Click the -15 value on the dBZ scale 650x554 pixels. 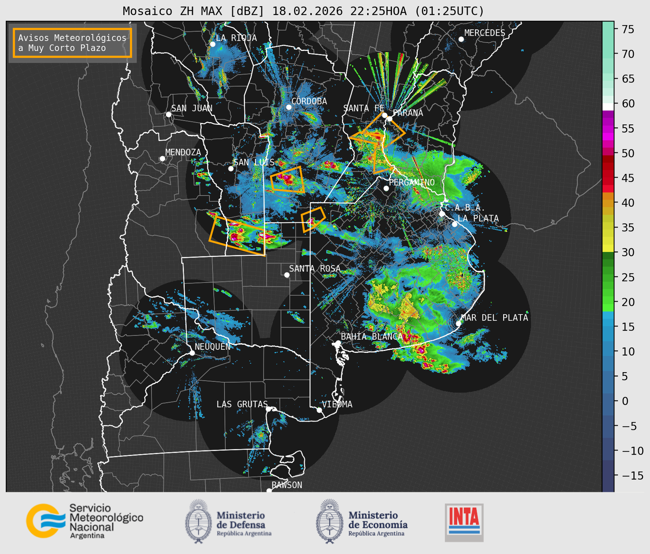point(632,476)
